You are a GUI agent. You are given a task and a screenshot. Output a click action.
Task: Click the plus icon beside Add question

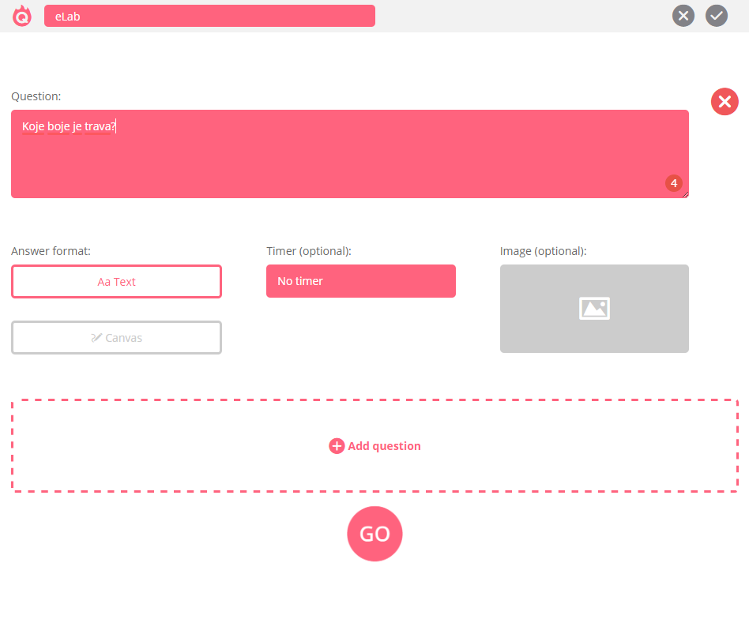(337, 446)
